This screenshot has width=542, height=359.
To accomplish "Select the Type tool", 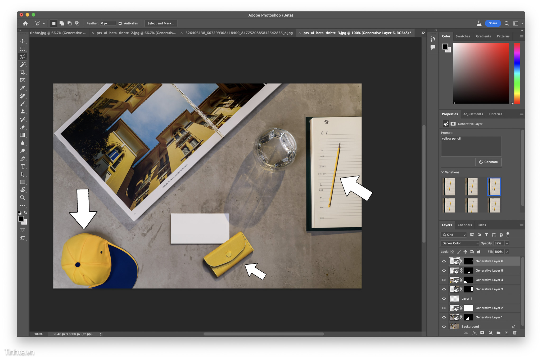I will (23, 167).
